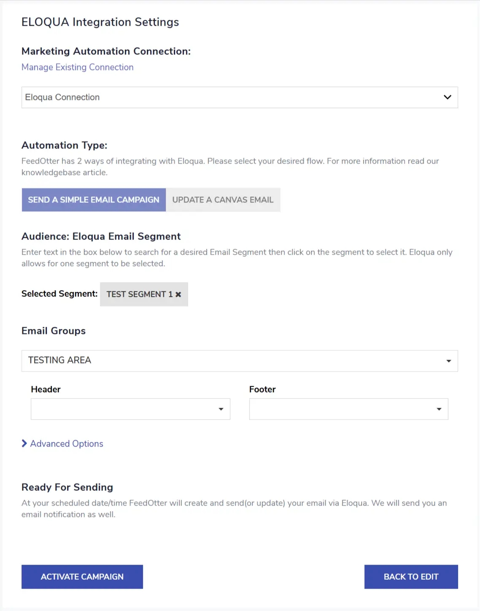Remove TEST SEGMENT 1 with the x icon
The image size is (480, 611).
tap(178, 294)
